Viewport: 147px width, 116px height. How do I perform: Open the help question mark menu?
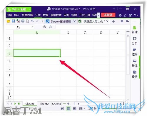pyautogui.click(x=136, y=15)
